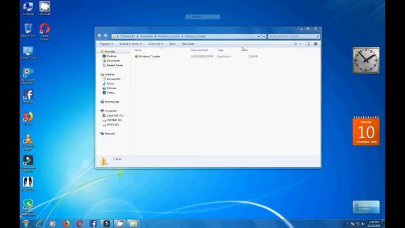Click the Show desktop button at taskbar end
Screen dimensions: 405x228
pos(383,224)
